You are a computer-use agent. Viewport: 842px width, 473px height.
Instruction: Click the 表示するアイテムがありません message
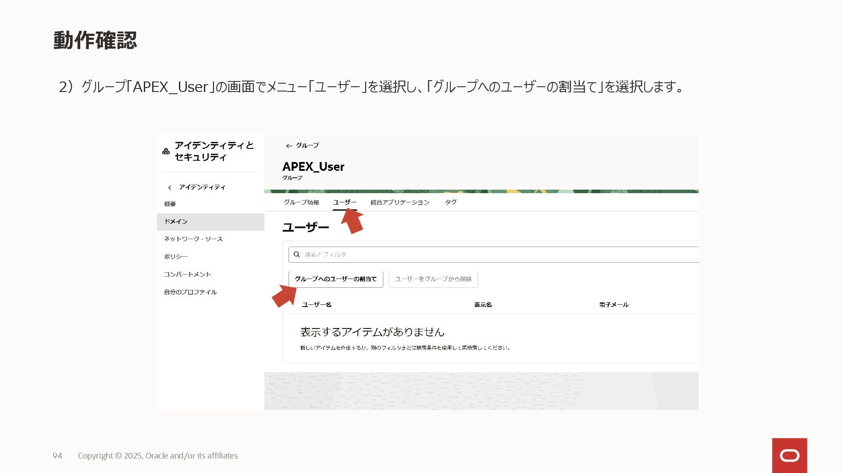(x=372, y=332)
